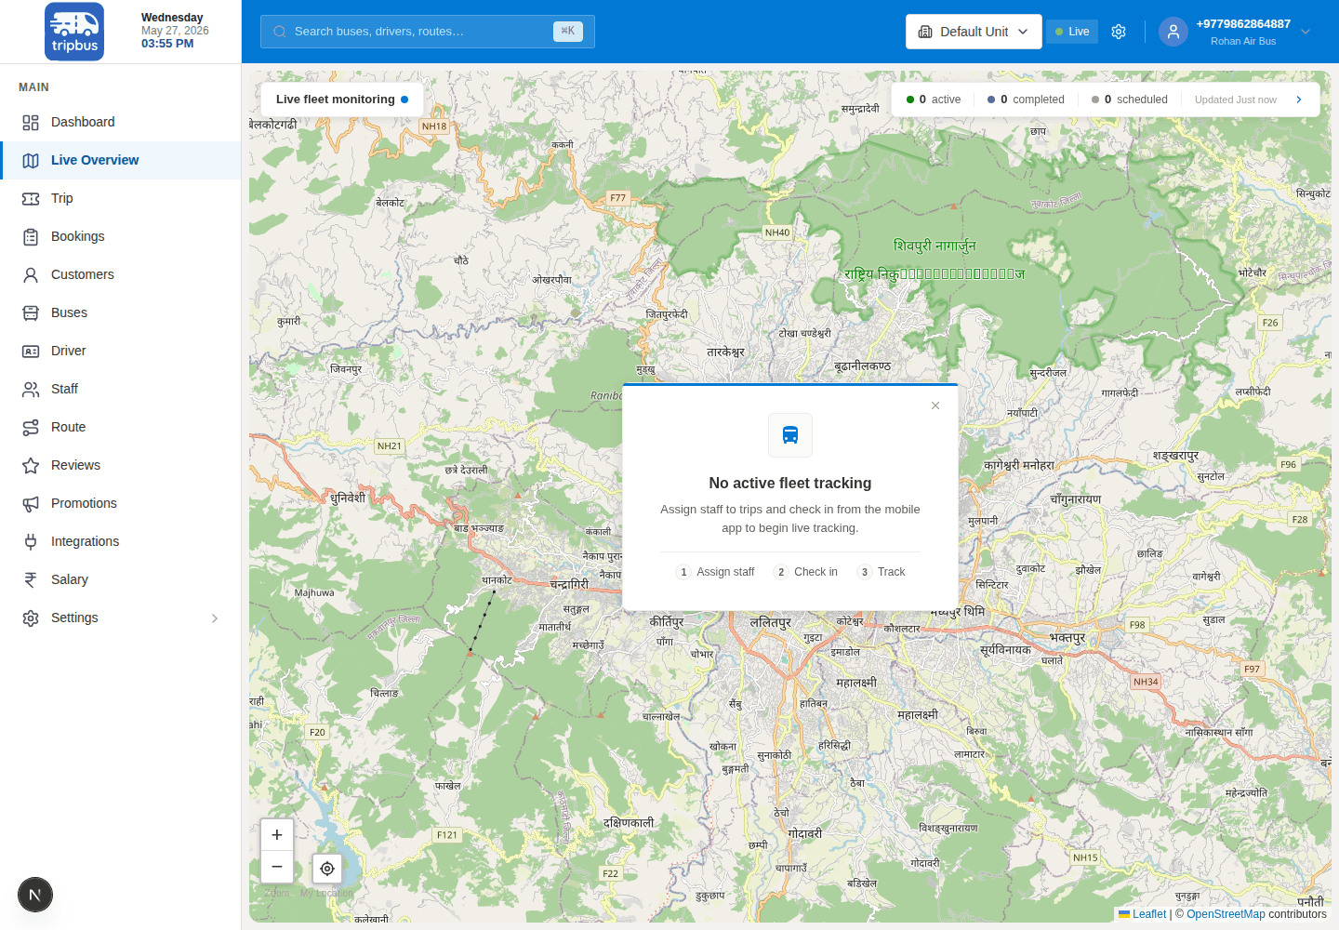Click the search magnifier icon
This screenshot has height=930, width=1339.
click(280, 32)
